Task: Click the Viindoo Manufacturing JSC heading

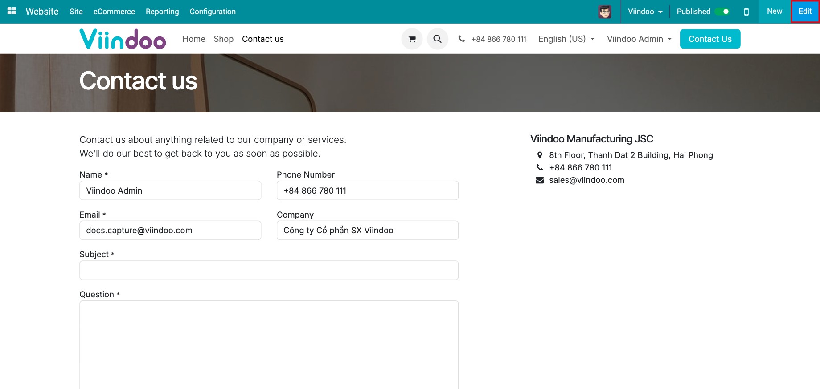Action: pyautogui.click(x=592, y=139)
